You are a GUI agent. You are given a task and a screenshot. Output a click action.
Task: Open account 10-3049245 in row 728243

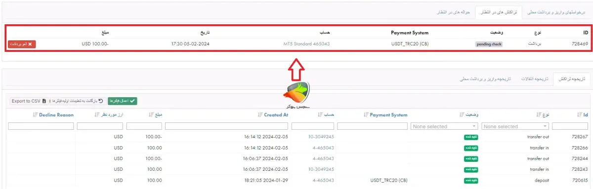coord(321,169)
